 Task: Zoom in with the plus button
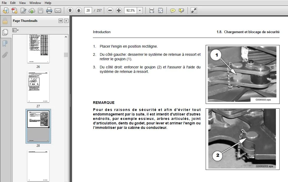119,11
